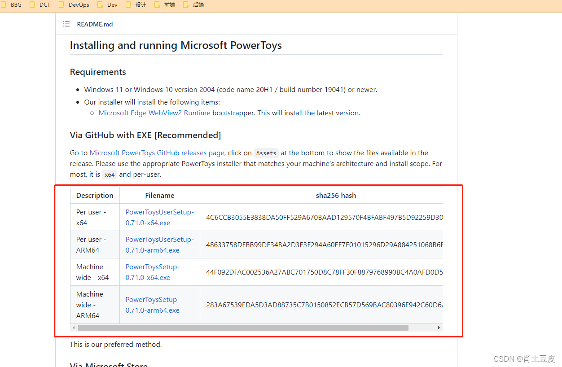Click the 'Per user - x64' cell
562x367 pixels.
click(x=95, y=217)
